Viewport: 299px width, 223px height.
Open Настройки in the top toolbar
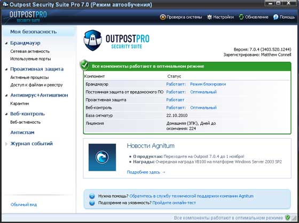220,17
